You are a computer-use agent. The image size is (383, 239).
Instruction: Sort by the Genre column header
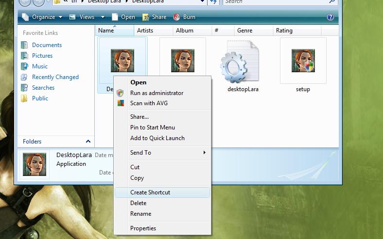click(254, 31)
